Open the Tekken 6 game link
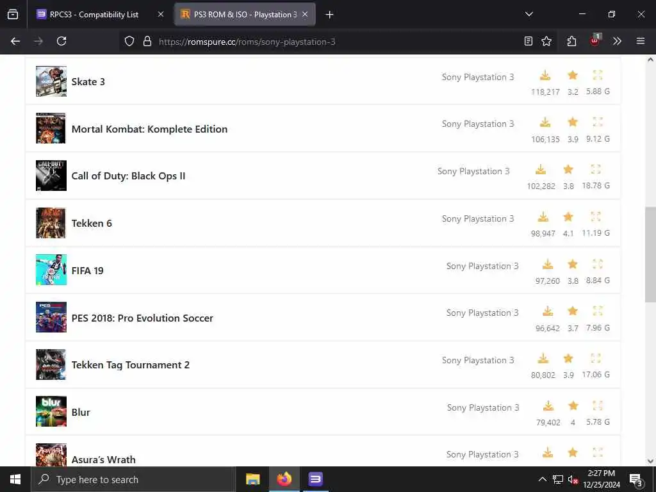This screenshot has height=492, width=656. [x=92, y=224]
